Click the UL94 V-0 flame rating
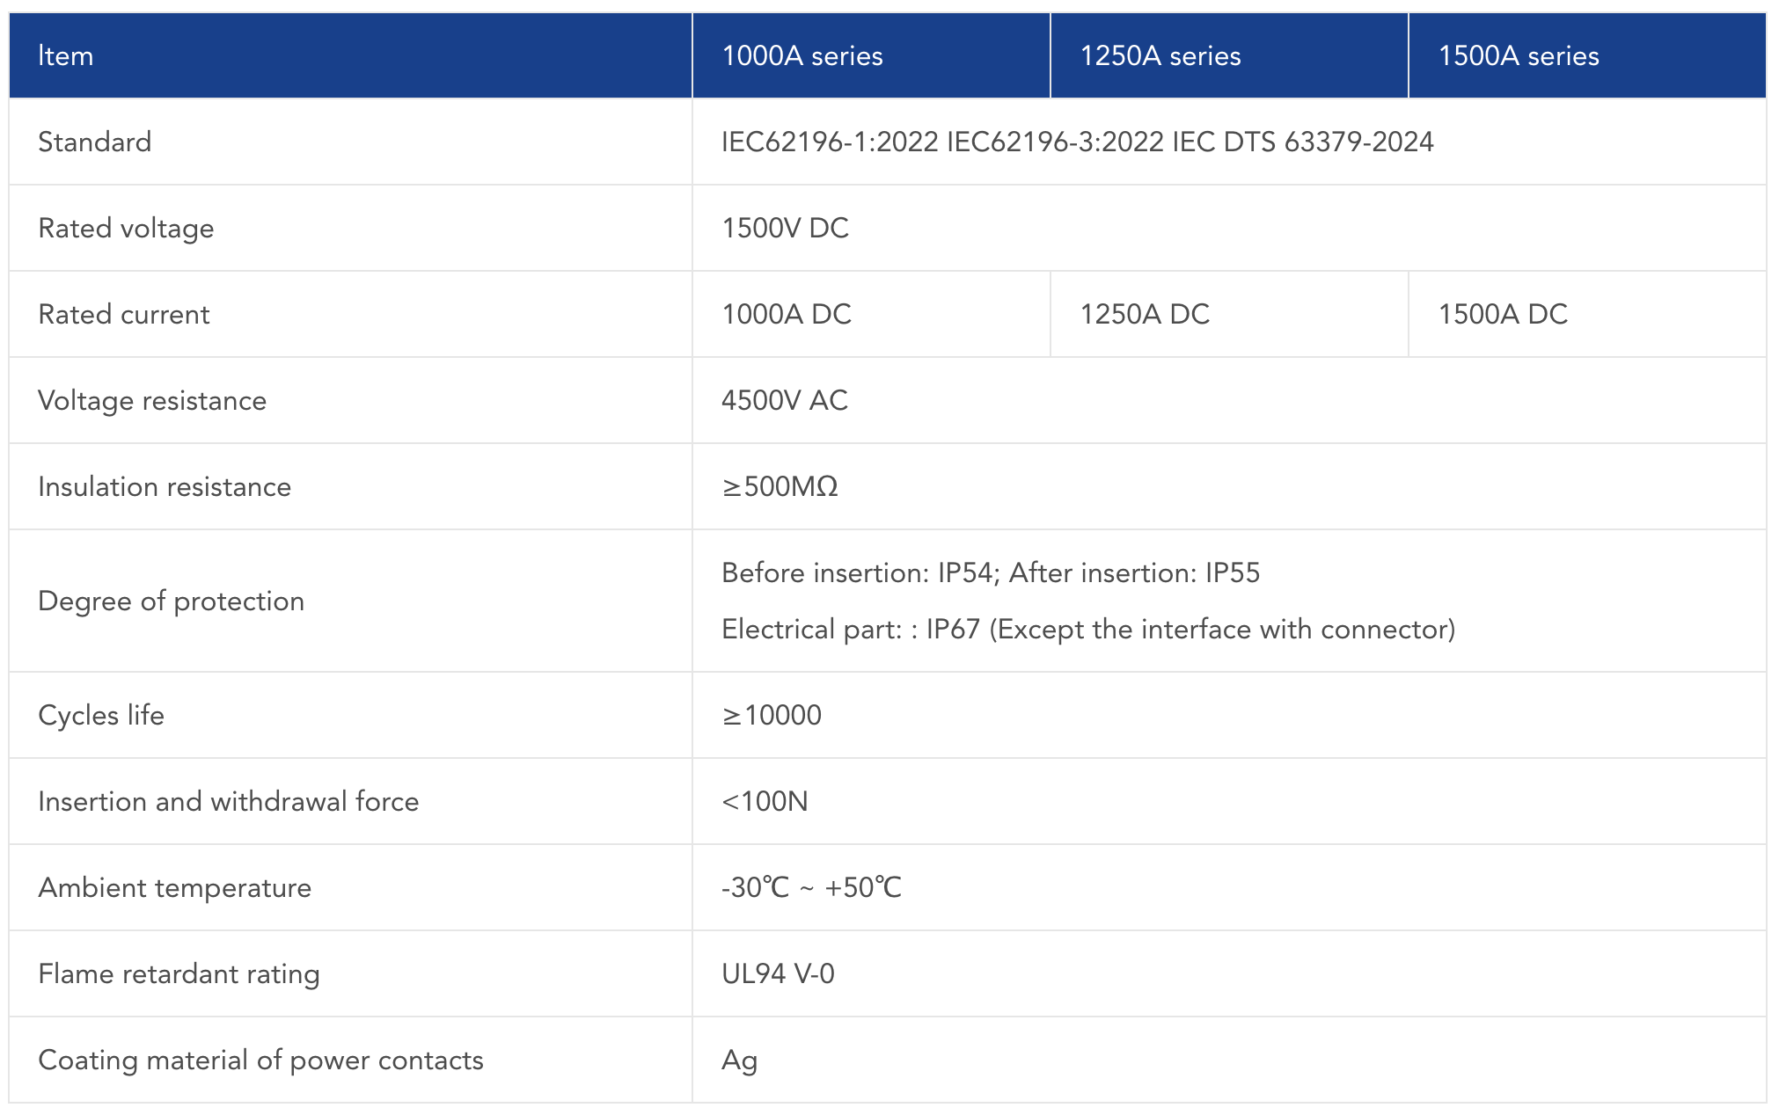The image size is (1779, 1115). (x=778, y=973)
